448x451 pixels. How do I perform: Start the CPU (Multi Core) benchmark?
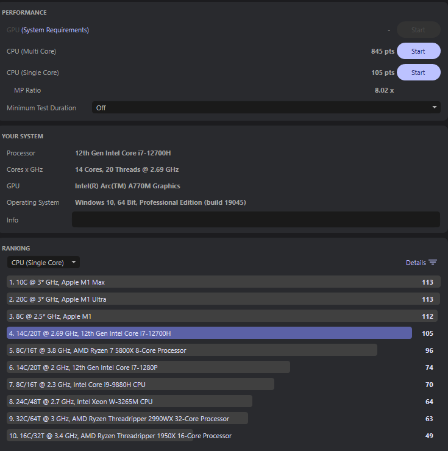click(x=418, y=51)
